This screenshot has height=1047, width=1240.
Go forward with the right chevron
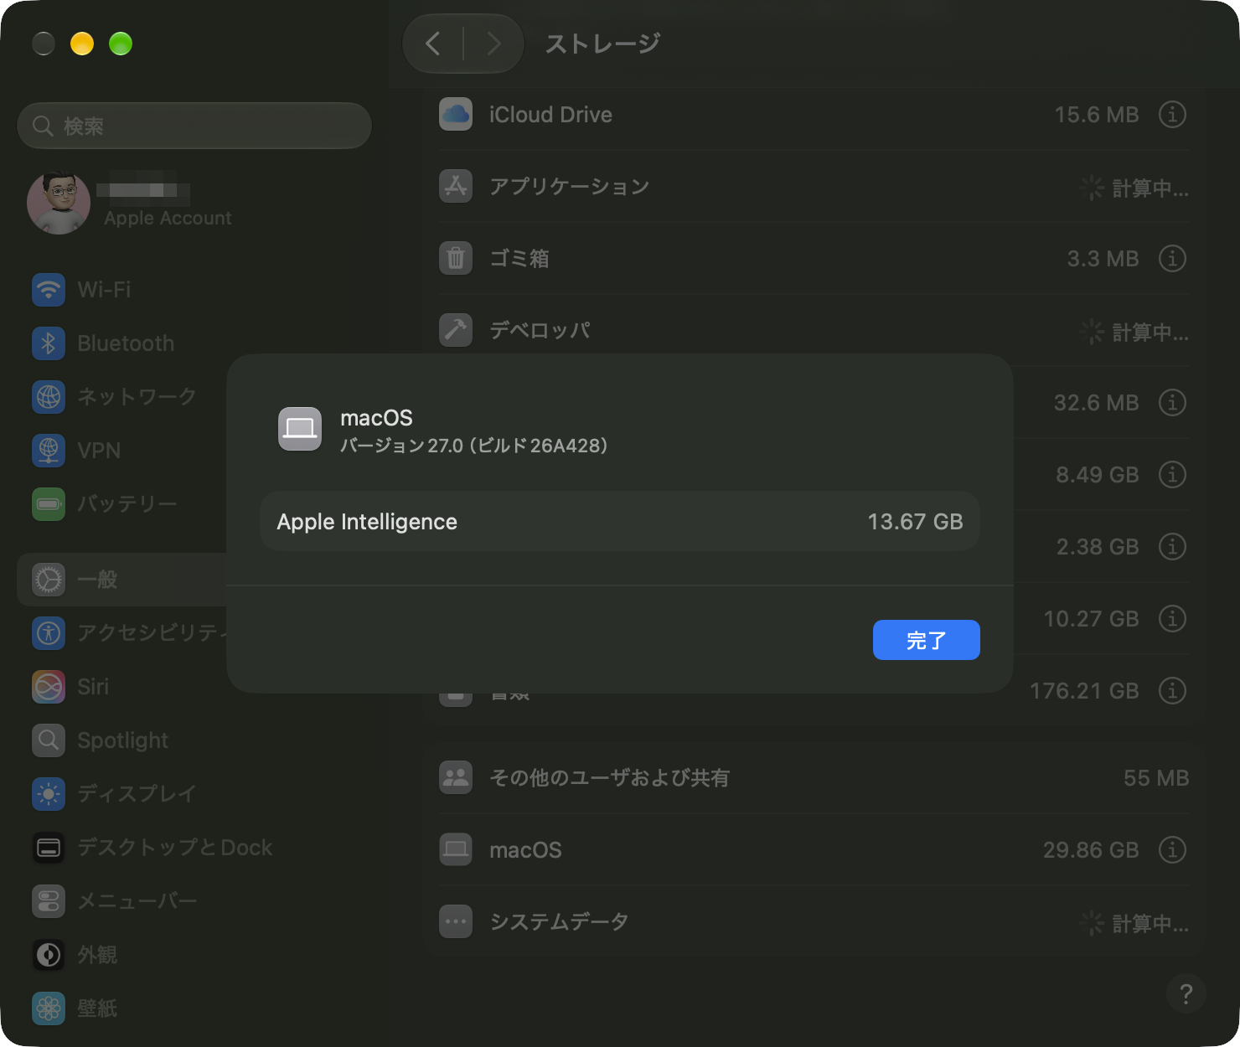[493, 44]
